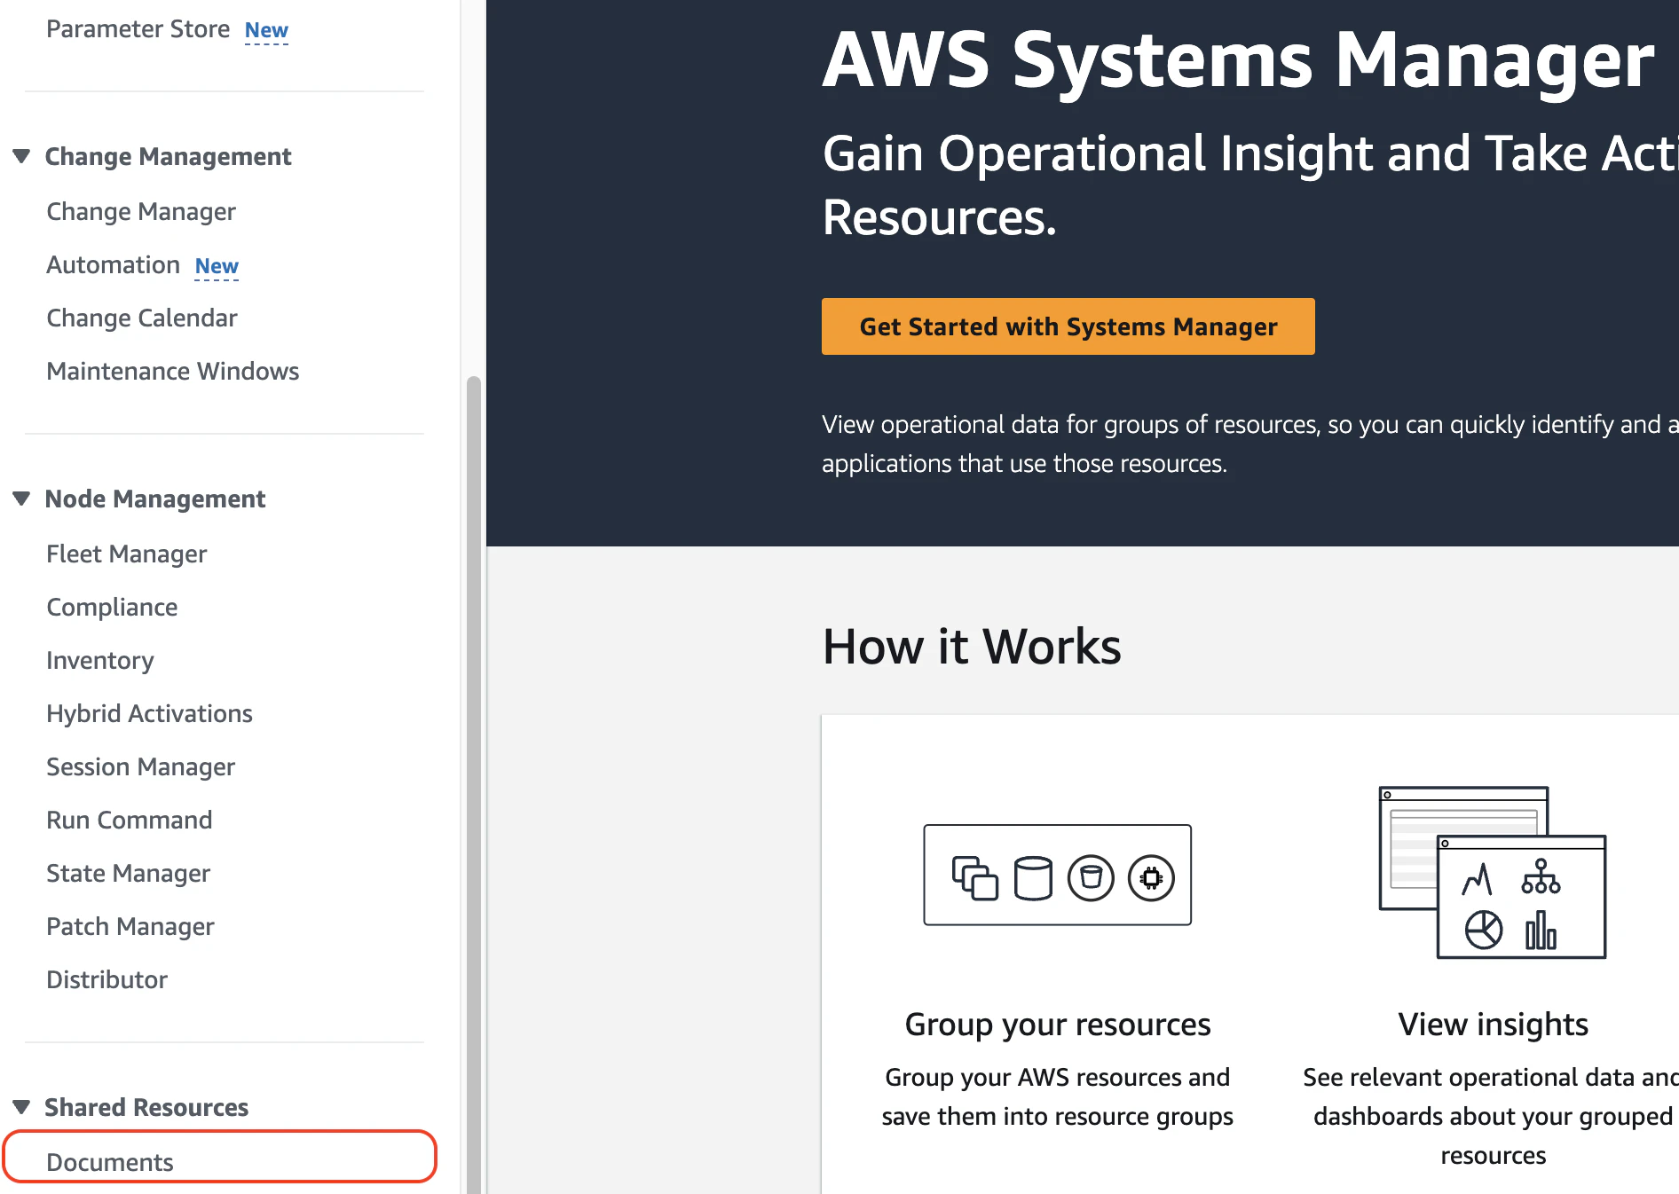Collapse the Change Management section
Image resolution: width=1679 pixels, height=1194 pixels.
(22, 156)
